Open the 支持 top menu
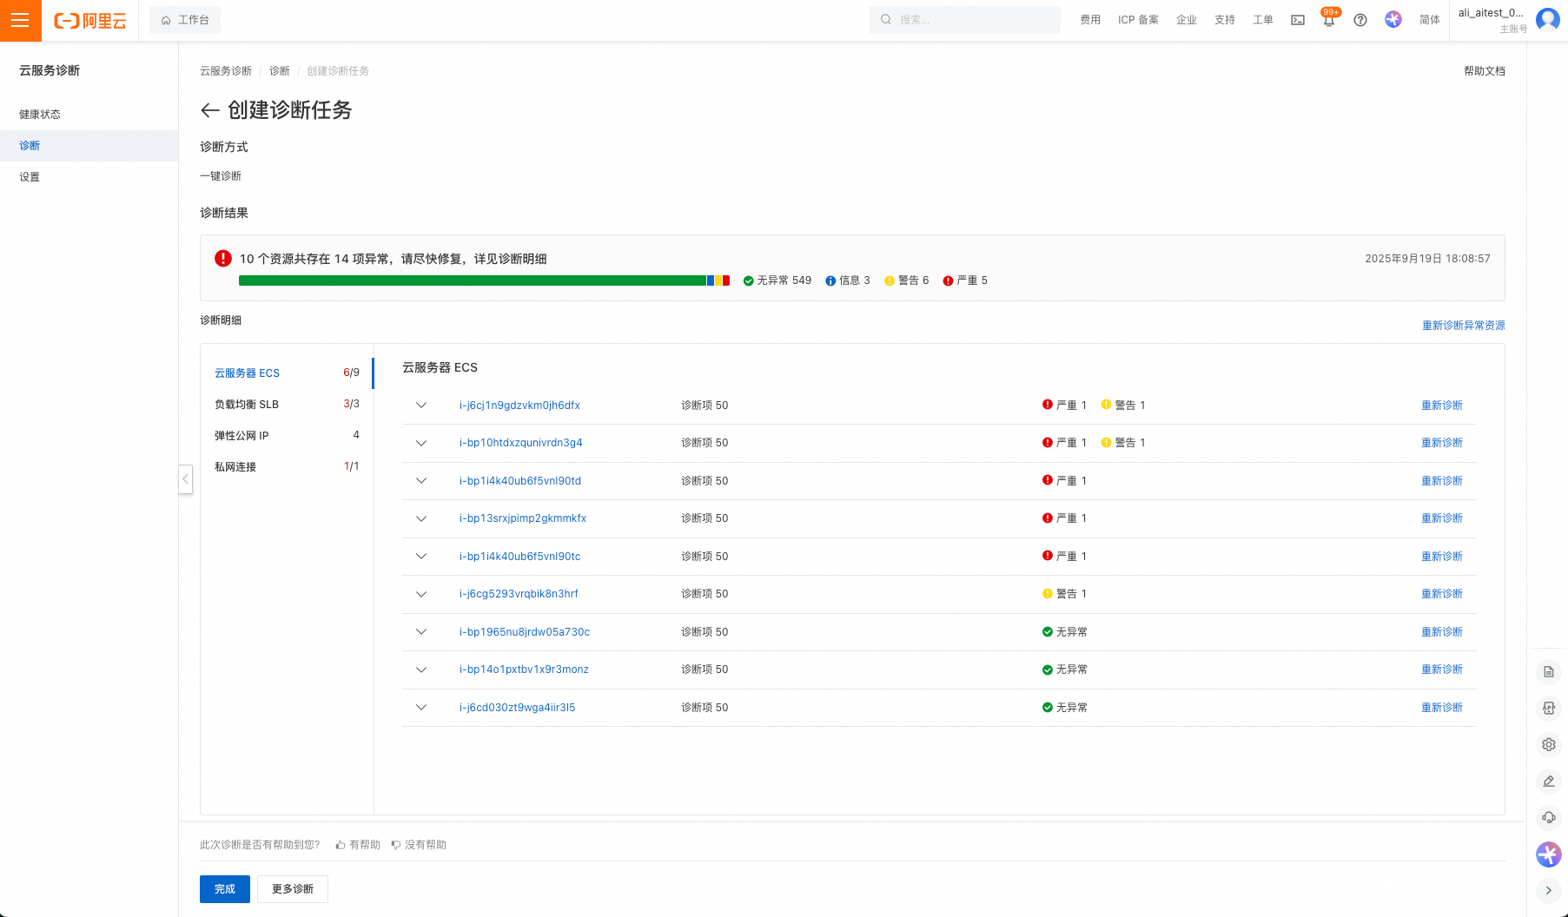1568x917 pixels. (x=1225, y=20)
